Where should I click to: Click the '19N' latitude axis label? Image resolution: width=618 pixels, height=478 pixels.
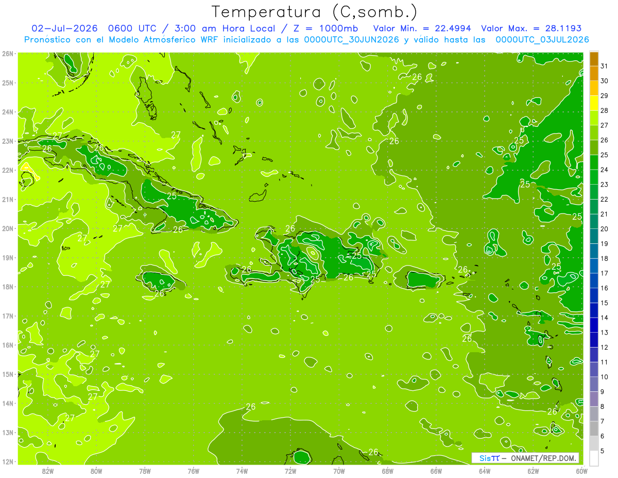pos(7,257)
